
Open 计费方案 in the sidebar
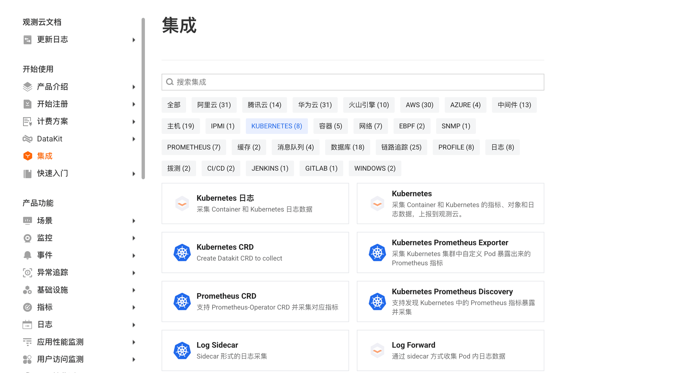click(x=52, y=121)
